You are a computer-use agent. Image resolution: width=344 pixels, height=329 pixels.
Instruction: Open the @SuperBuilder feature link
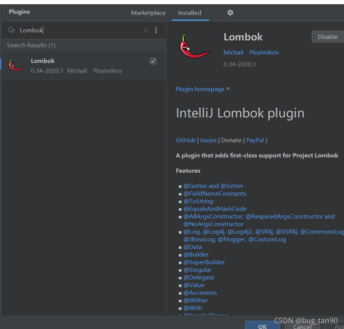click(x=204, y=262)
